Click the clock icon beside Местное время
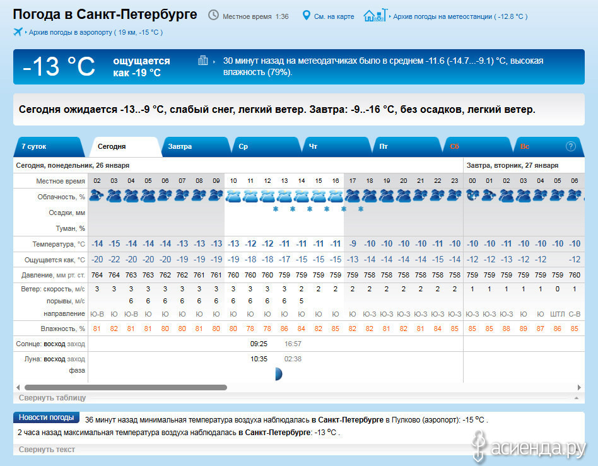598x466 pixels. tap(214, 15)
